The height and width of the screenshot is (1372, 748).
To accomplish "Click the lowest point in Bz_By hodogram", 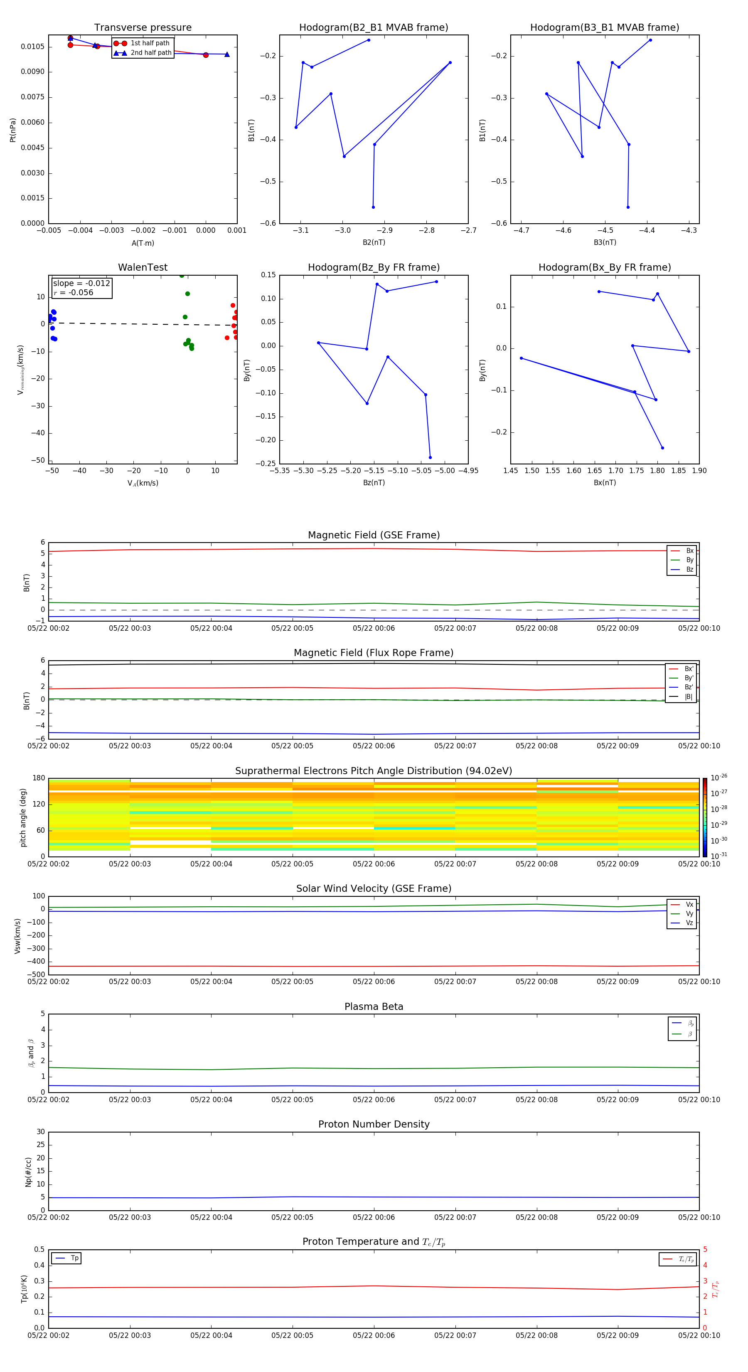I will point(430,457).
